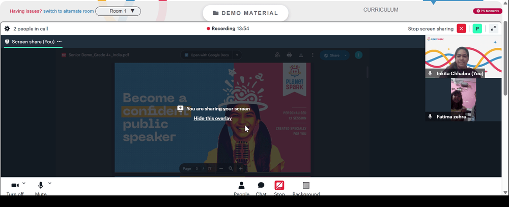Click the teal account avatar in PDF viewer
Viewport: 509px width, 207px height.
click(358, 55)
